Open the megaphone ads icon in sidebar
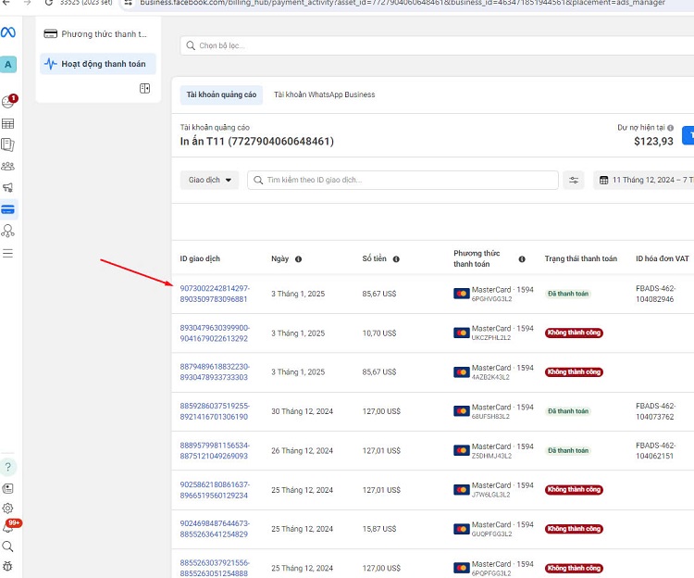Screen dimensions: 694x578 (8, 188)
